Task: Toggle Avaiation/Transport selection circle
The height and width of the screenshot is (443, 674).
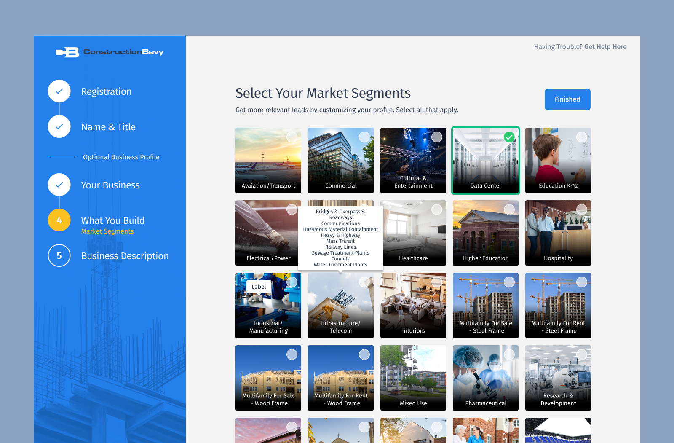Action: click(x=292, y=137)
